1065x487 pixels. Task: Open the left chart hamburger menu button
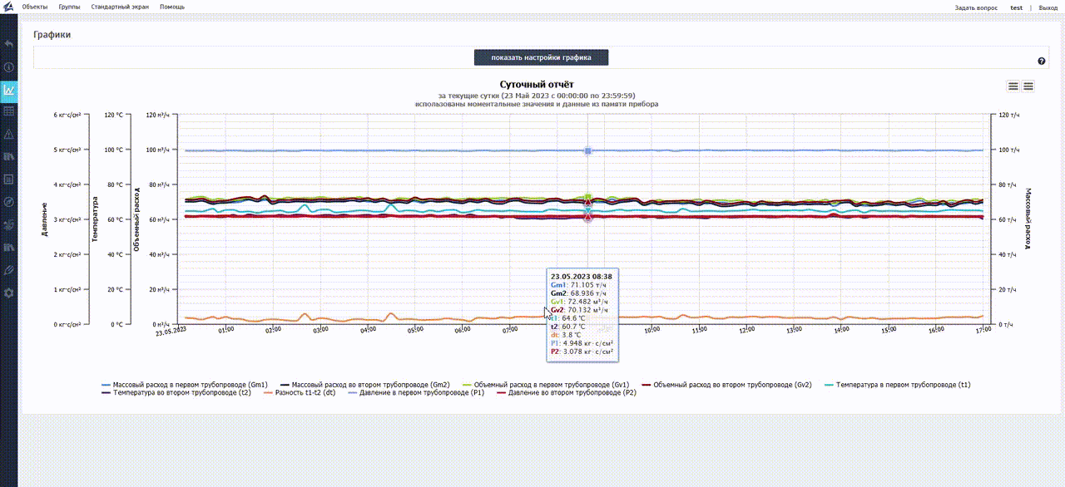[x=1013, y=86]
